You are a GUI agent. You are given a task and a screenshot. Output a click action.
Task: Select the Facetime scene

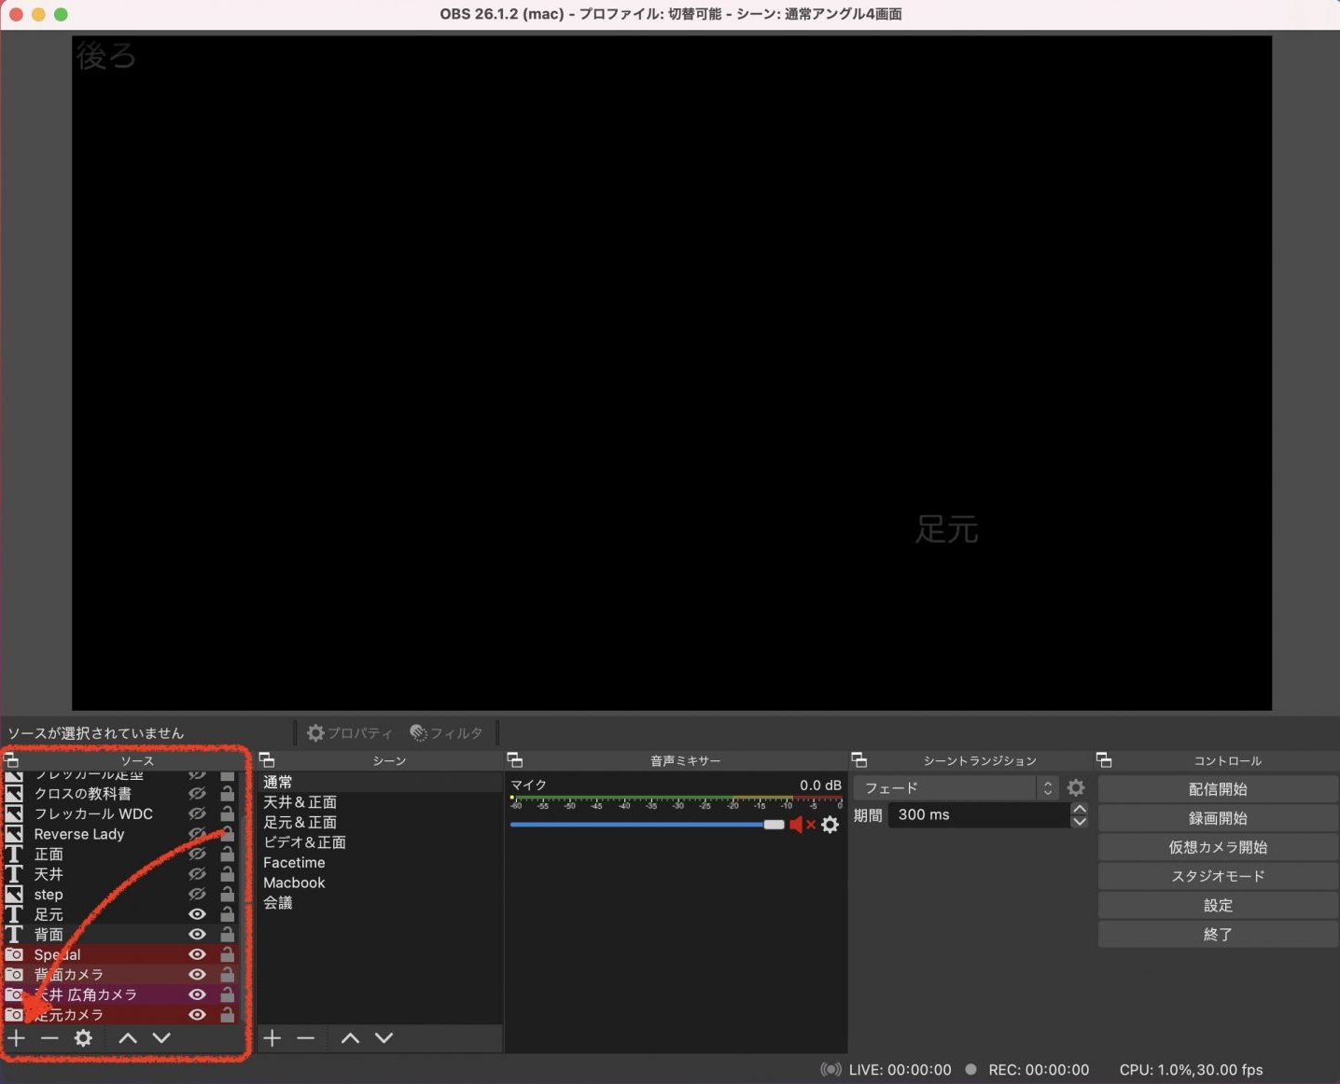[294, 863]
